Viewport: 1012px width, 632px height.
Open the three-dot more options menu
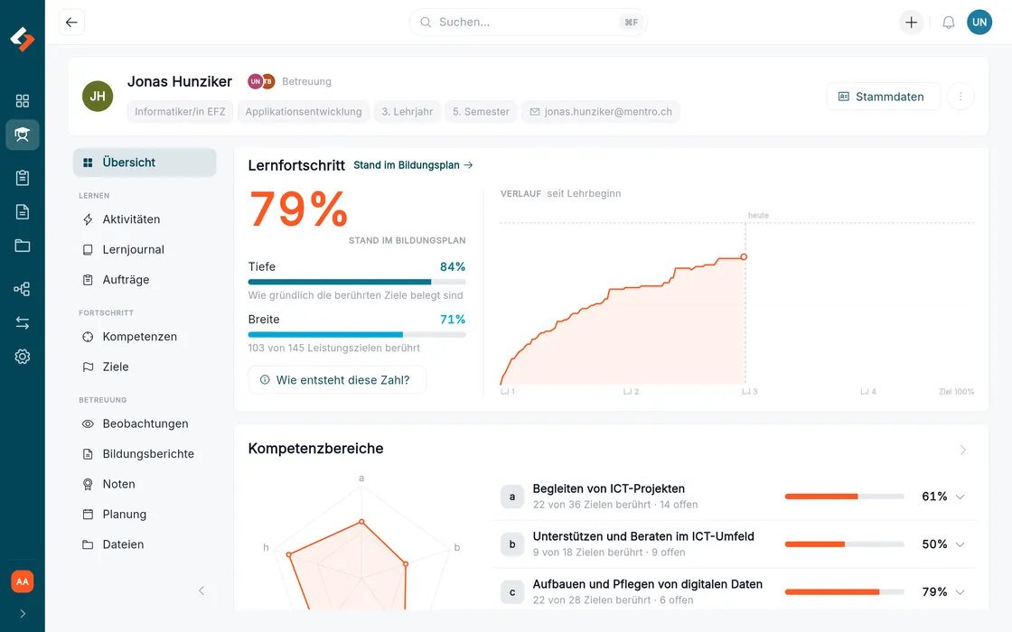960,97
